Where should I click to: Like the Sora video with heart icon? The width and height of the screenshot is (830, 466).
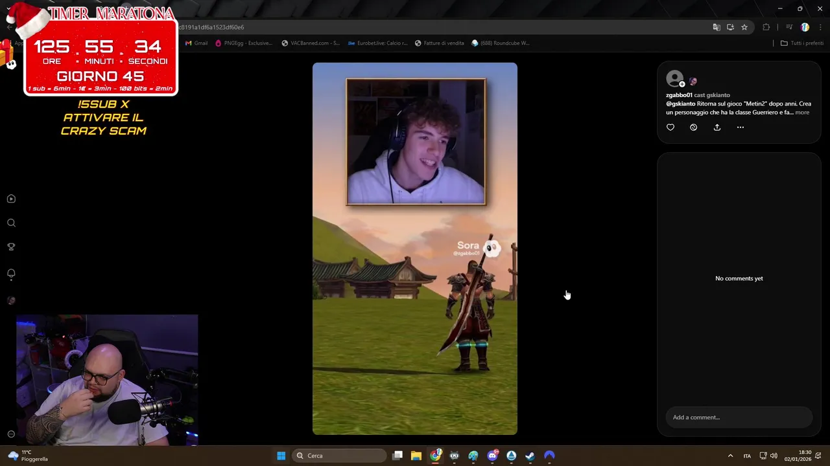(670, 128)
